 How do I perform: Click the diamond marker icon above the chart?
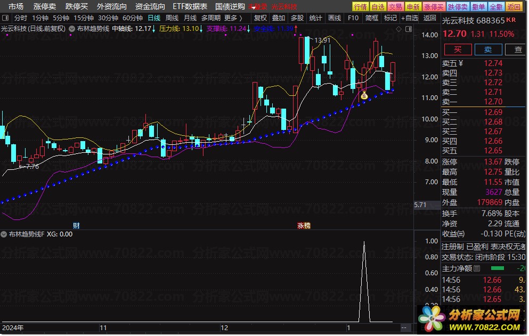398,29
